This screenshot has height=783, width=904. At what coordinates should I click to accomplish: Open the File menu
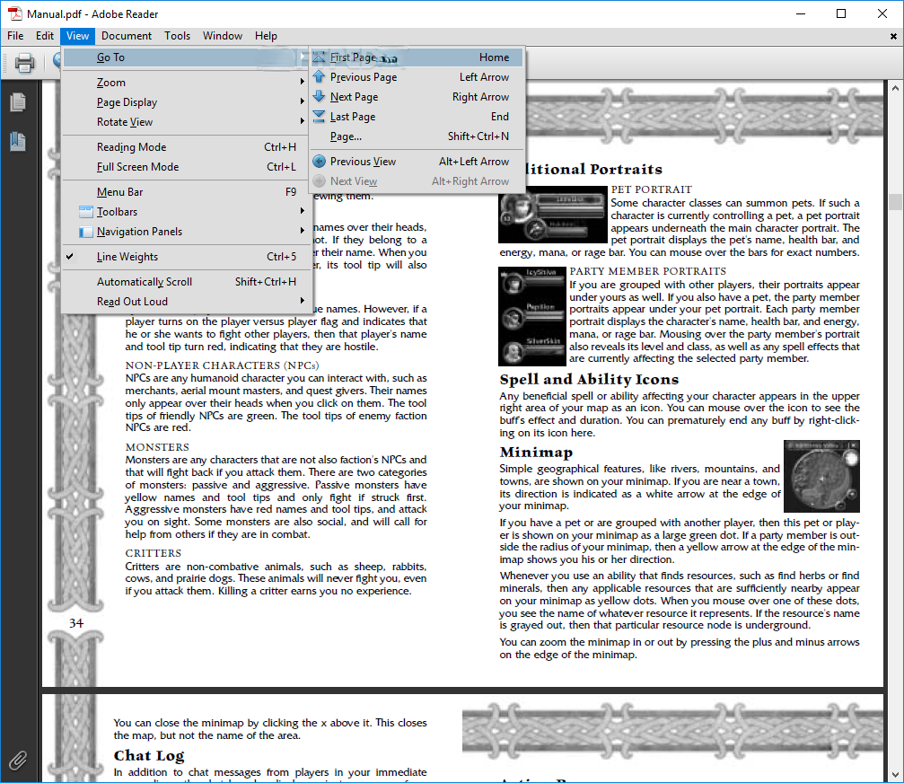click(x=15, y=36)
